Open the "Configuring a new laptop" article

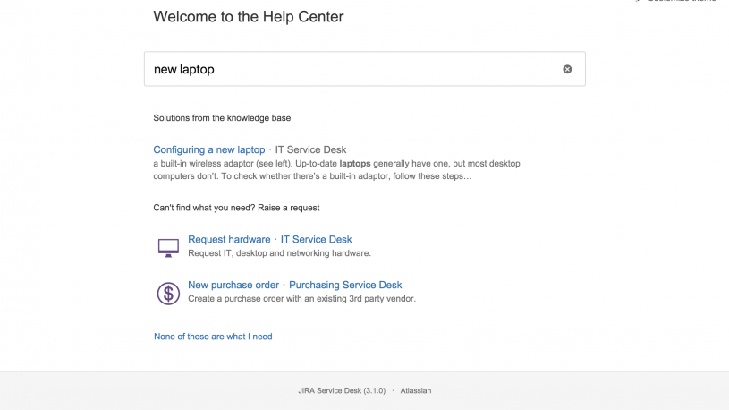pyautogui.click(x=209, y=149)
